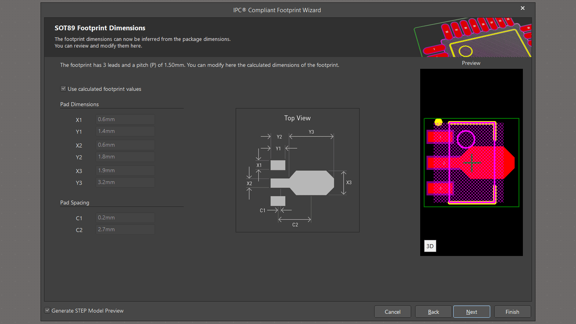This screenshot has width=576, height=324.
Task: Click the Next button
Action: [x=471, y=312]
